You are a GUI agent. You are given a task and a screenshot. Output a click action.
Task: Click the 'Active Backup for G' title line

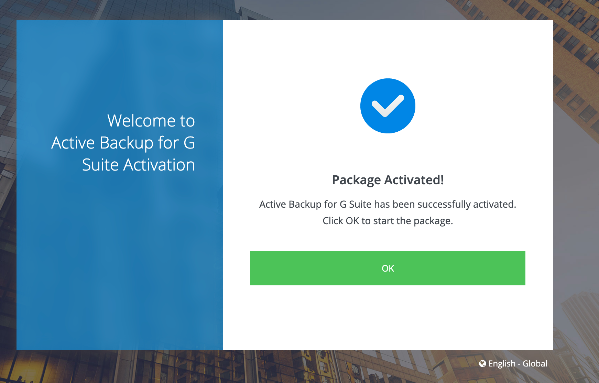coord(123,143)
